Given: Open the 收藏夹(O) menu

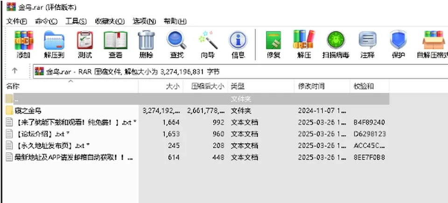Looking at the screenshot, I should [x=110, y=21].
